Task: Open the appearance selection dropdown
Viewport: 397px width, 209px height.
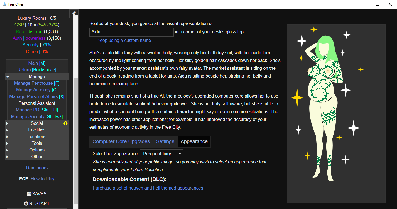Action: coord(161,154)
